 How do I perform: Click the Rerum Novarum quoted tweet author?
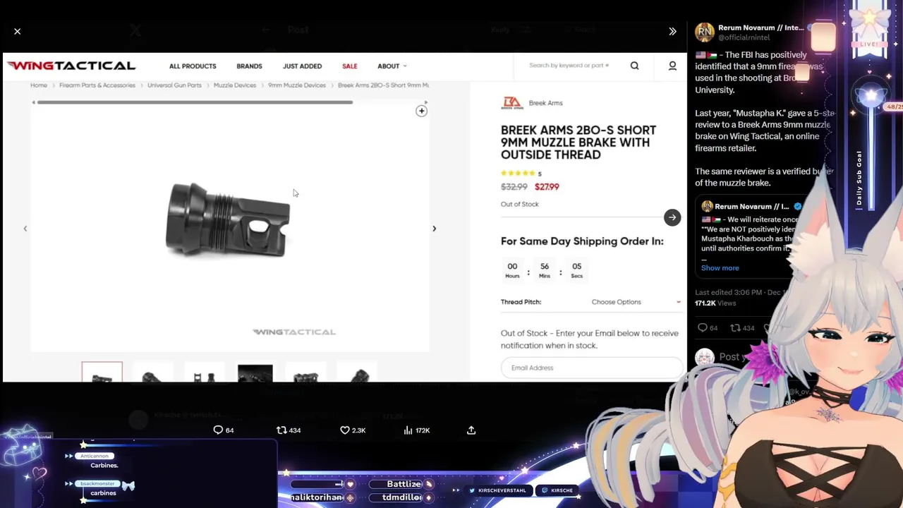click(752, 207)
